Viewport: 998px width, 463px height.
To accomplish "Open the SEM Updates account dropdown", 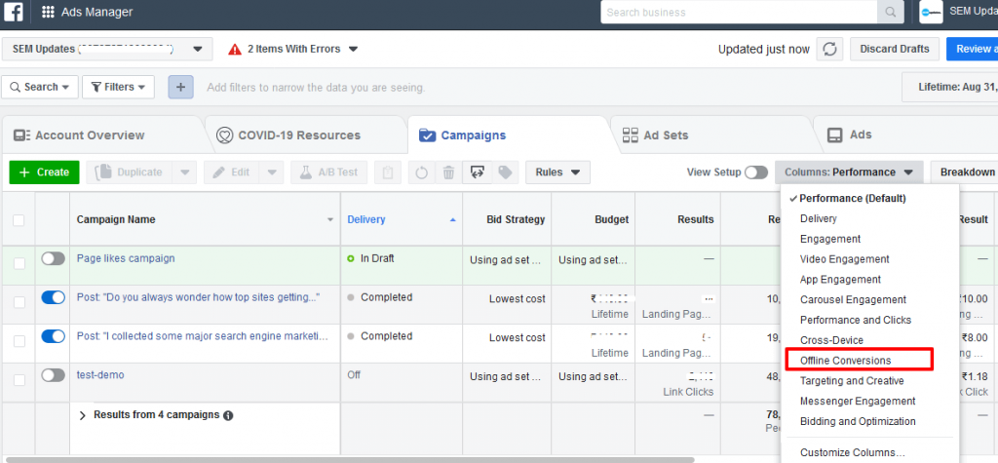I will click(107, 49).
